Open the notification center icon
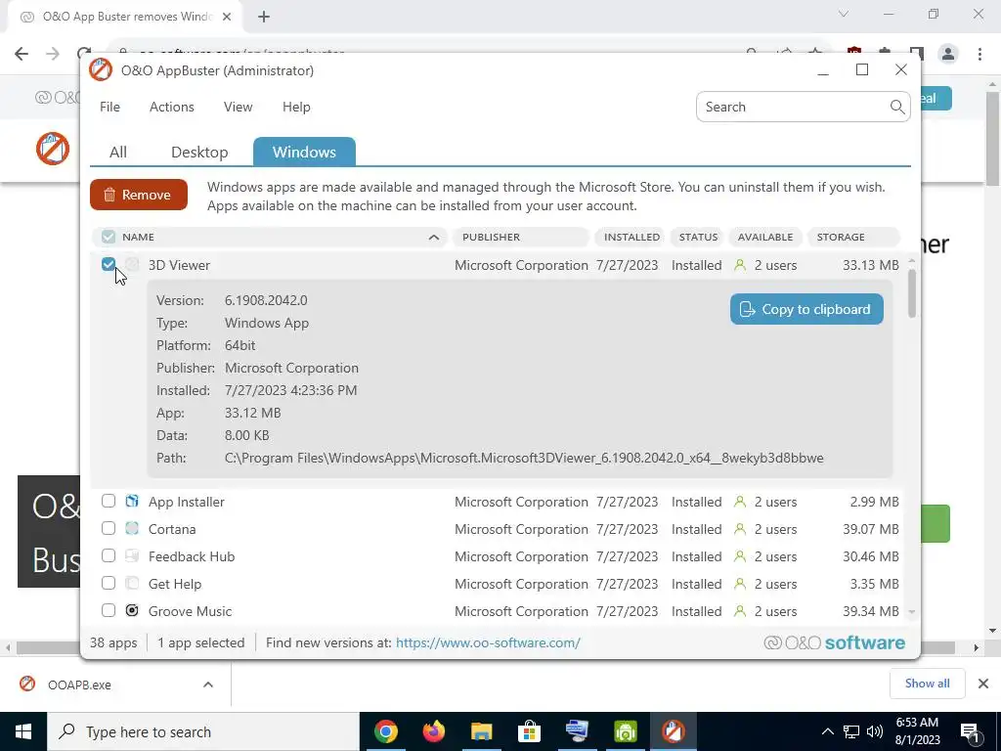Image resolution: width=1001 pixels, height=751 pixels. 970,731
